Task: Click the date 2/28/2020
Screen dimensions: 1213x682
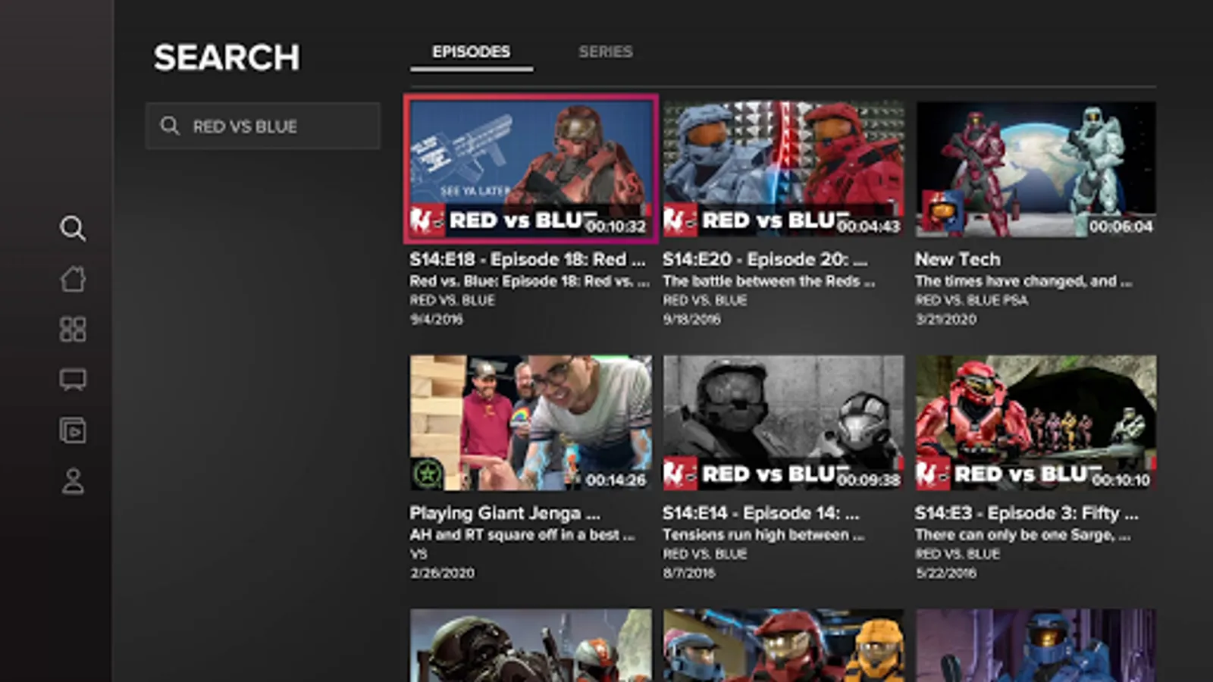Action: click(443, 573)
